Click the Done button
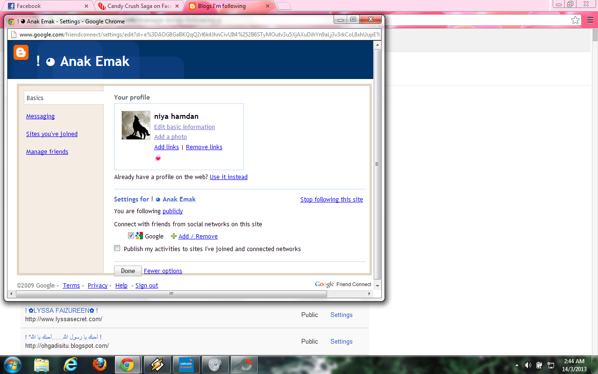The width and height of the screenshot is (598, 374). tap(128, 271)
